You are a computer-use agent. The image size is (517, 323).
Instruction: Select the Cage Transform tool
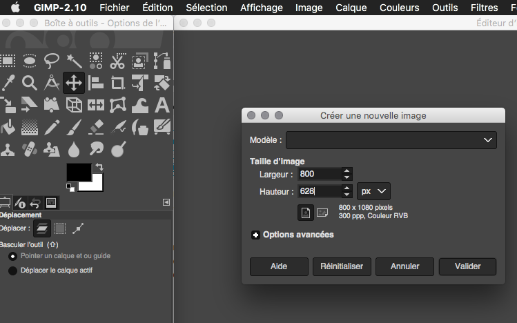coord(118,105)
